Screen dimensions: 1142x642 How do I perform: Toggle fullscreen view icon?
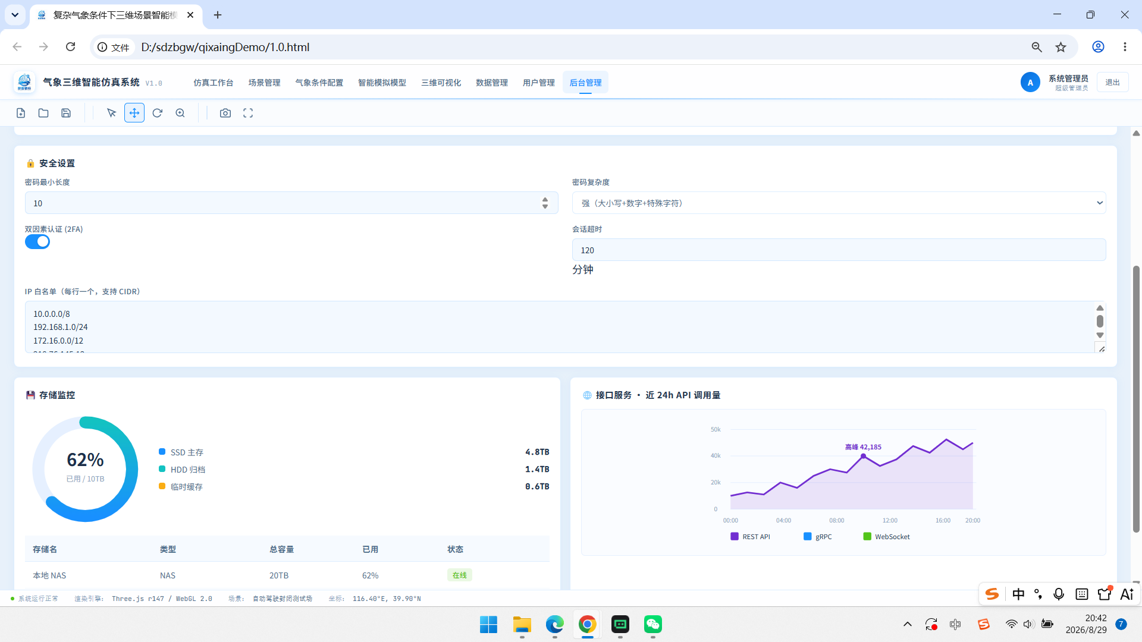[248, 113]
